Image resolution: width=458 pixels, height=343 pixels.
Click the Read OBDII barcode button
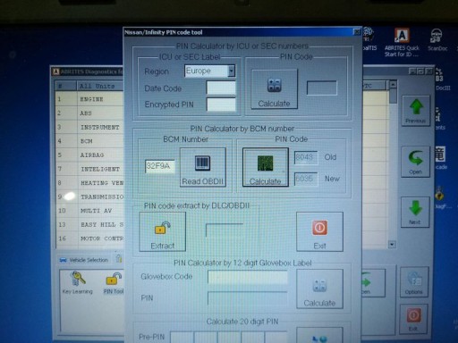point(203,167)
